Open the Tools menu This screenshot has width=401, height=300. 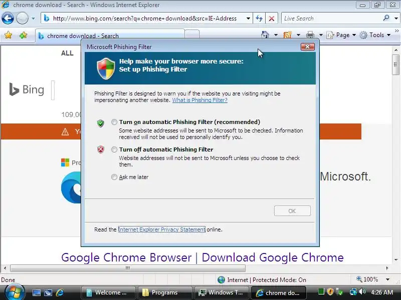pyautogui.click(x=375, y=35)
